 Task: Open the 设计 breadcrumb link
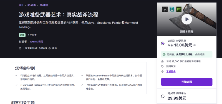click(21, 5)
